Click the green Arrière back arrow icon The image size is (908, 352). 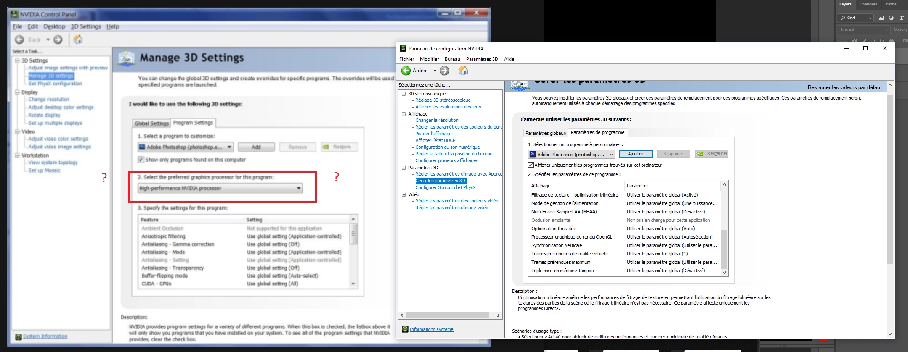(406, 71)
